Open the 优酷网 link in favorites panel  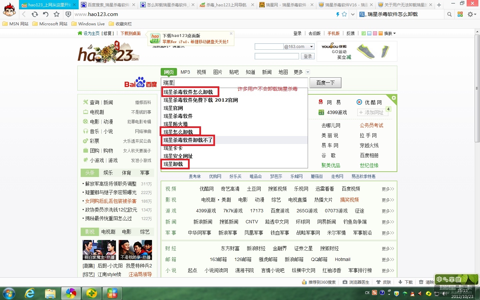click(x=370, y=102)
